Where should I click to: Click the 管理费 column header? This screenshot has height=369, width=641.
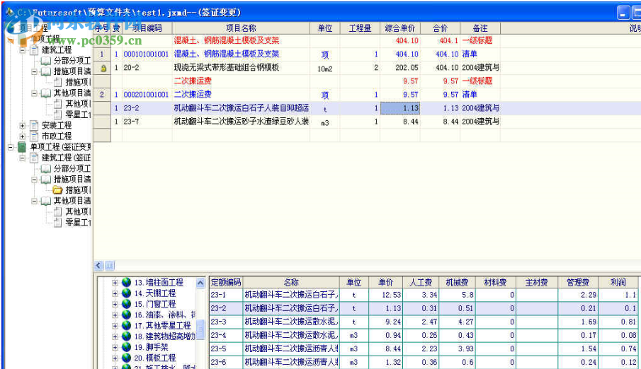(578, 282)
